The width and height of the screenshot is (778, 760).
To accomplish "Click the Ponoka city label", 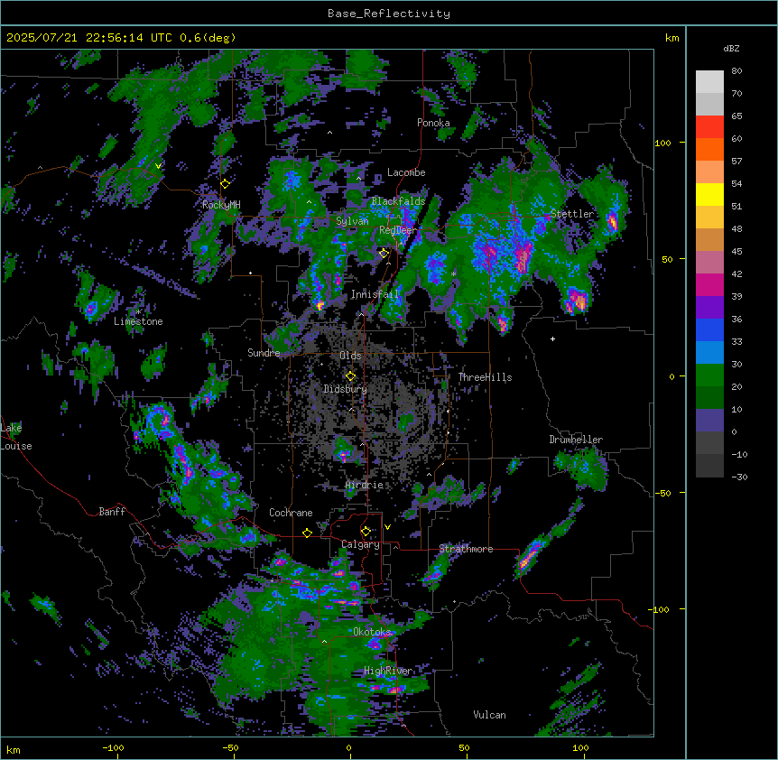I will tap(433, 123).
